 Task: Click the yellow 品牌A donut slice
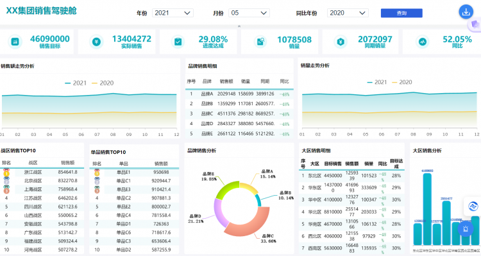pos(248,187)
